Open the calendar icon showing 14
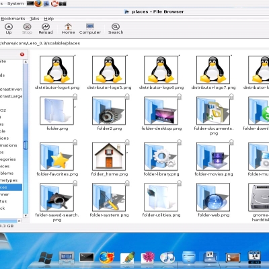 click(x=254, y=258)
